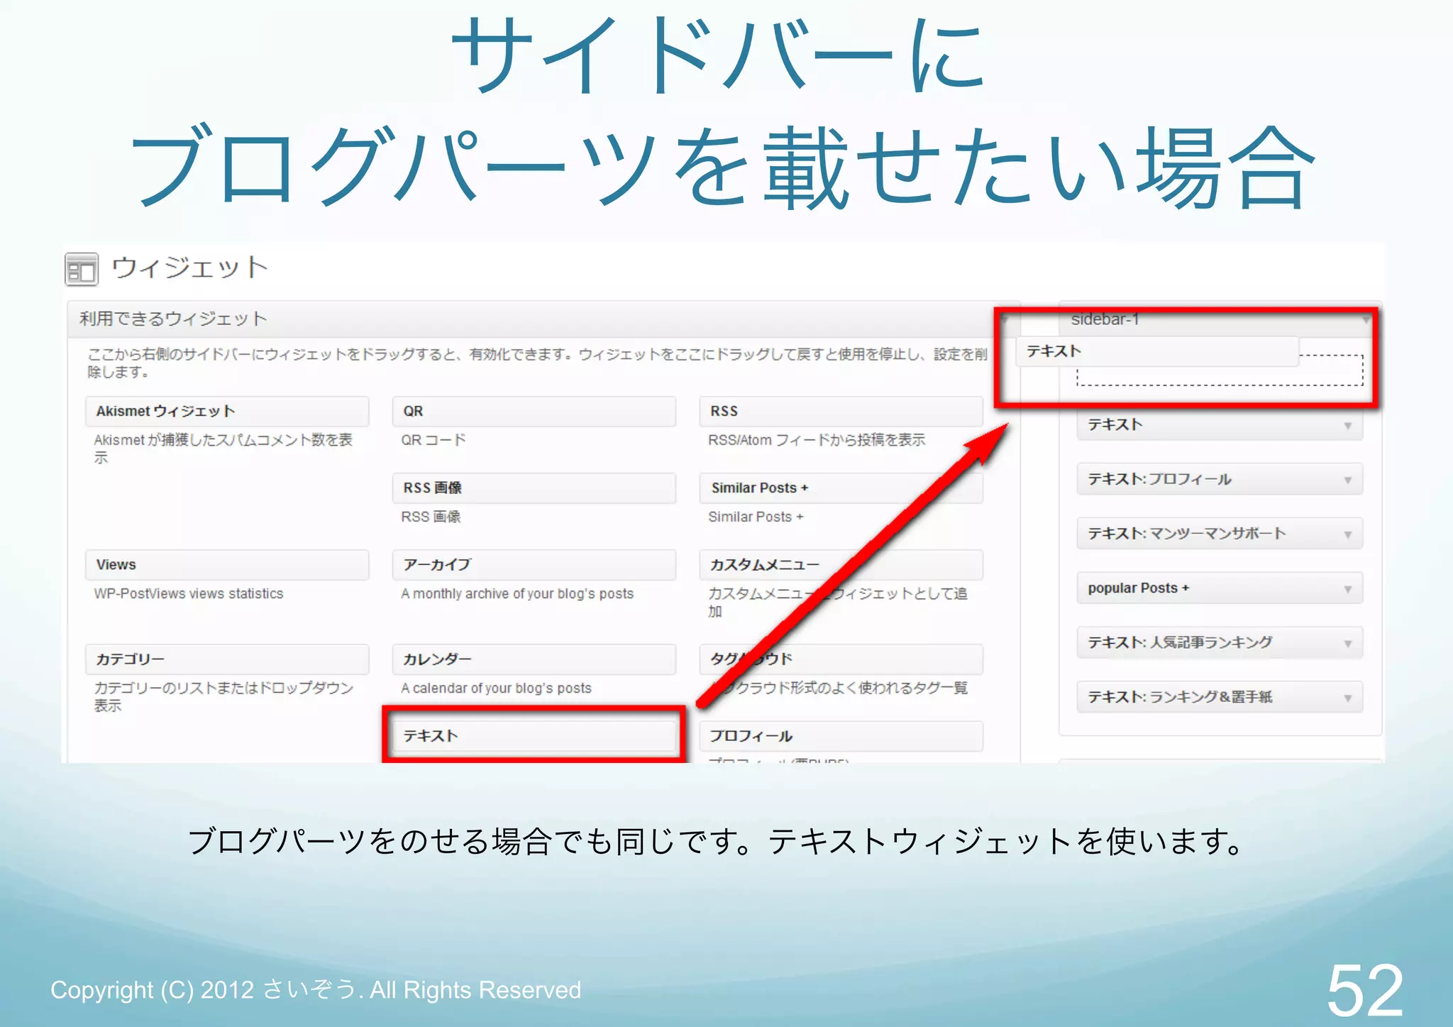The width and height of the screenshot is (1453, 1027).
Task: Open the テキスト: 人気記事ランキング widget title
Action: (x=1181, y=643)
